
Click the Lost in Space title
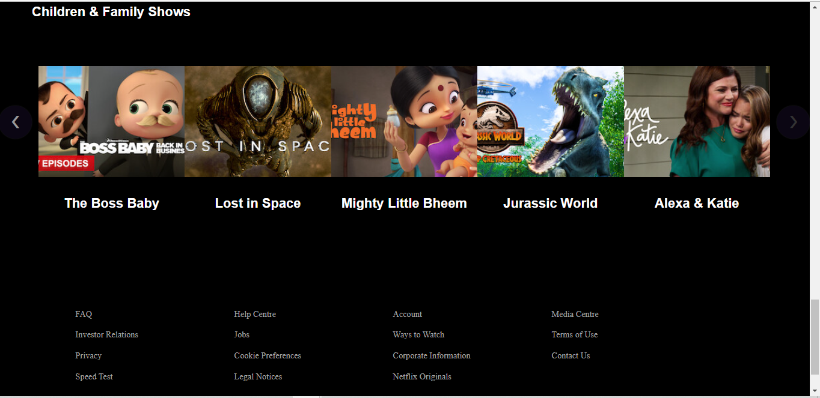(257, 203)
